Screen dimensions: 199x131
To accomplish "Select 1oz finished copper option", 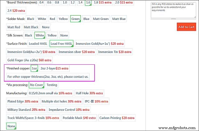I will (34, 68).
